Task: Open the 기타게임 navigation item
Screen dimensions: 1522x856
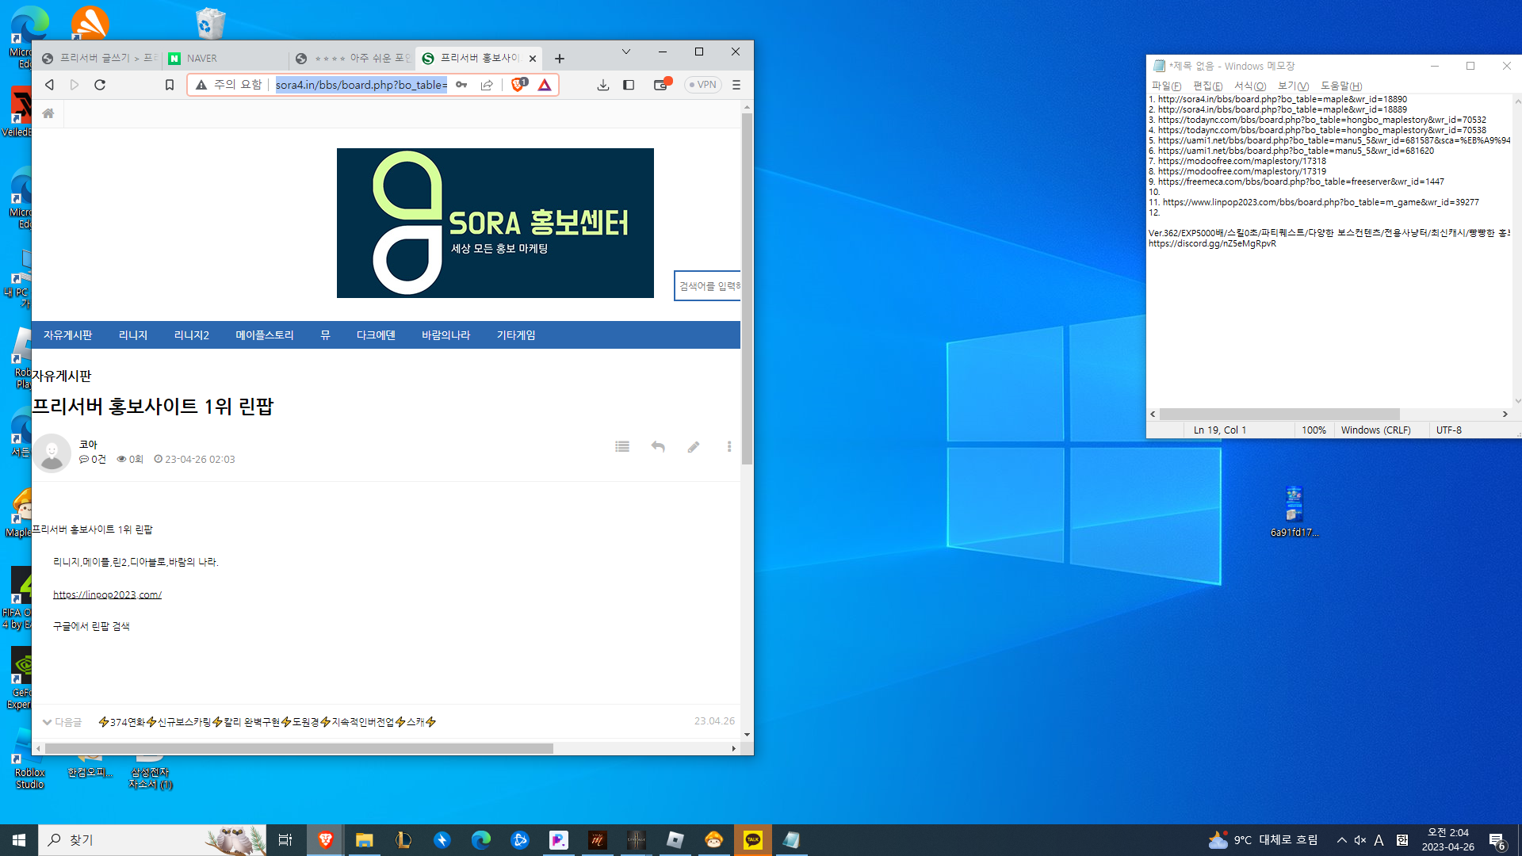Action: click(516, 335)
